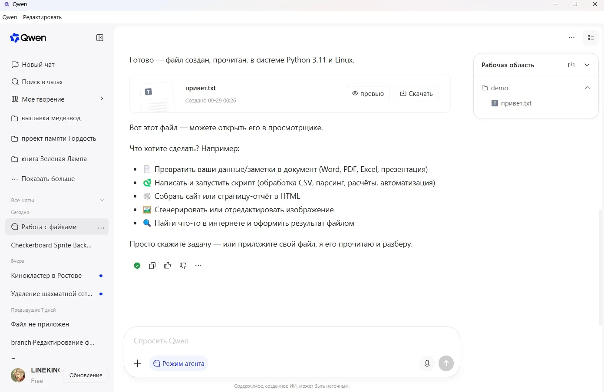Click the превью button for привет.txt

pyautogui.click(x=368, y=93)
